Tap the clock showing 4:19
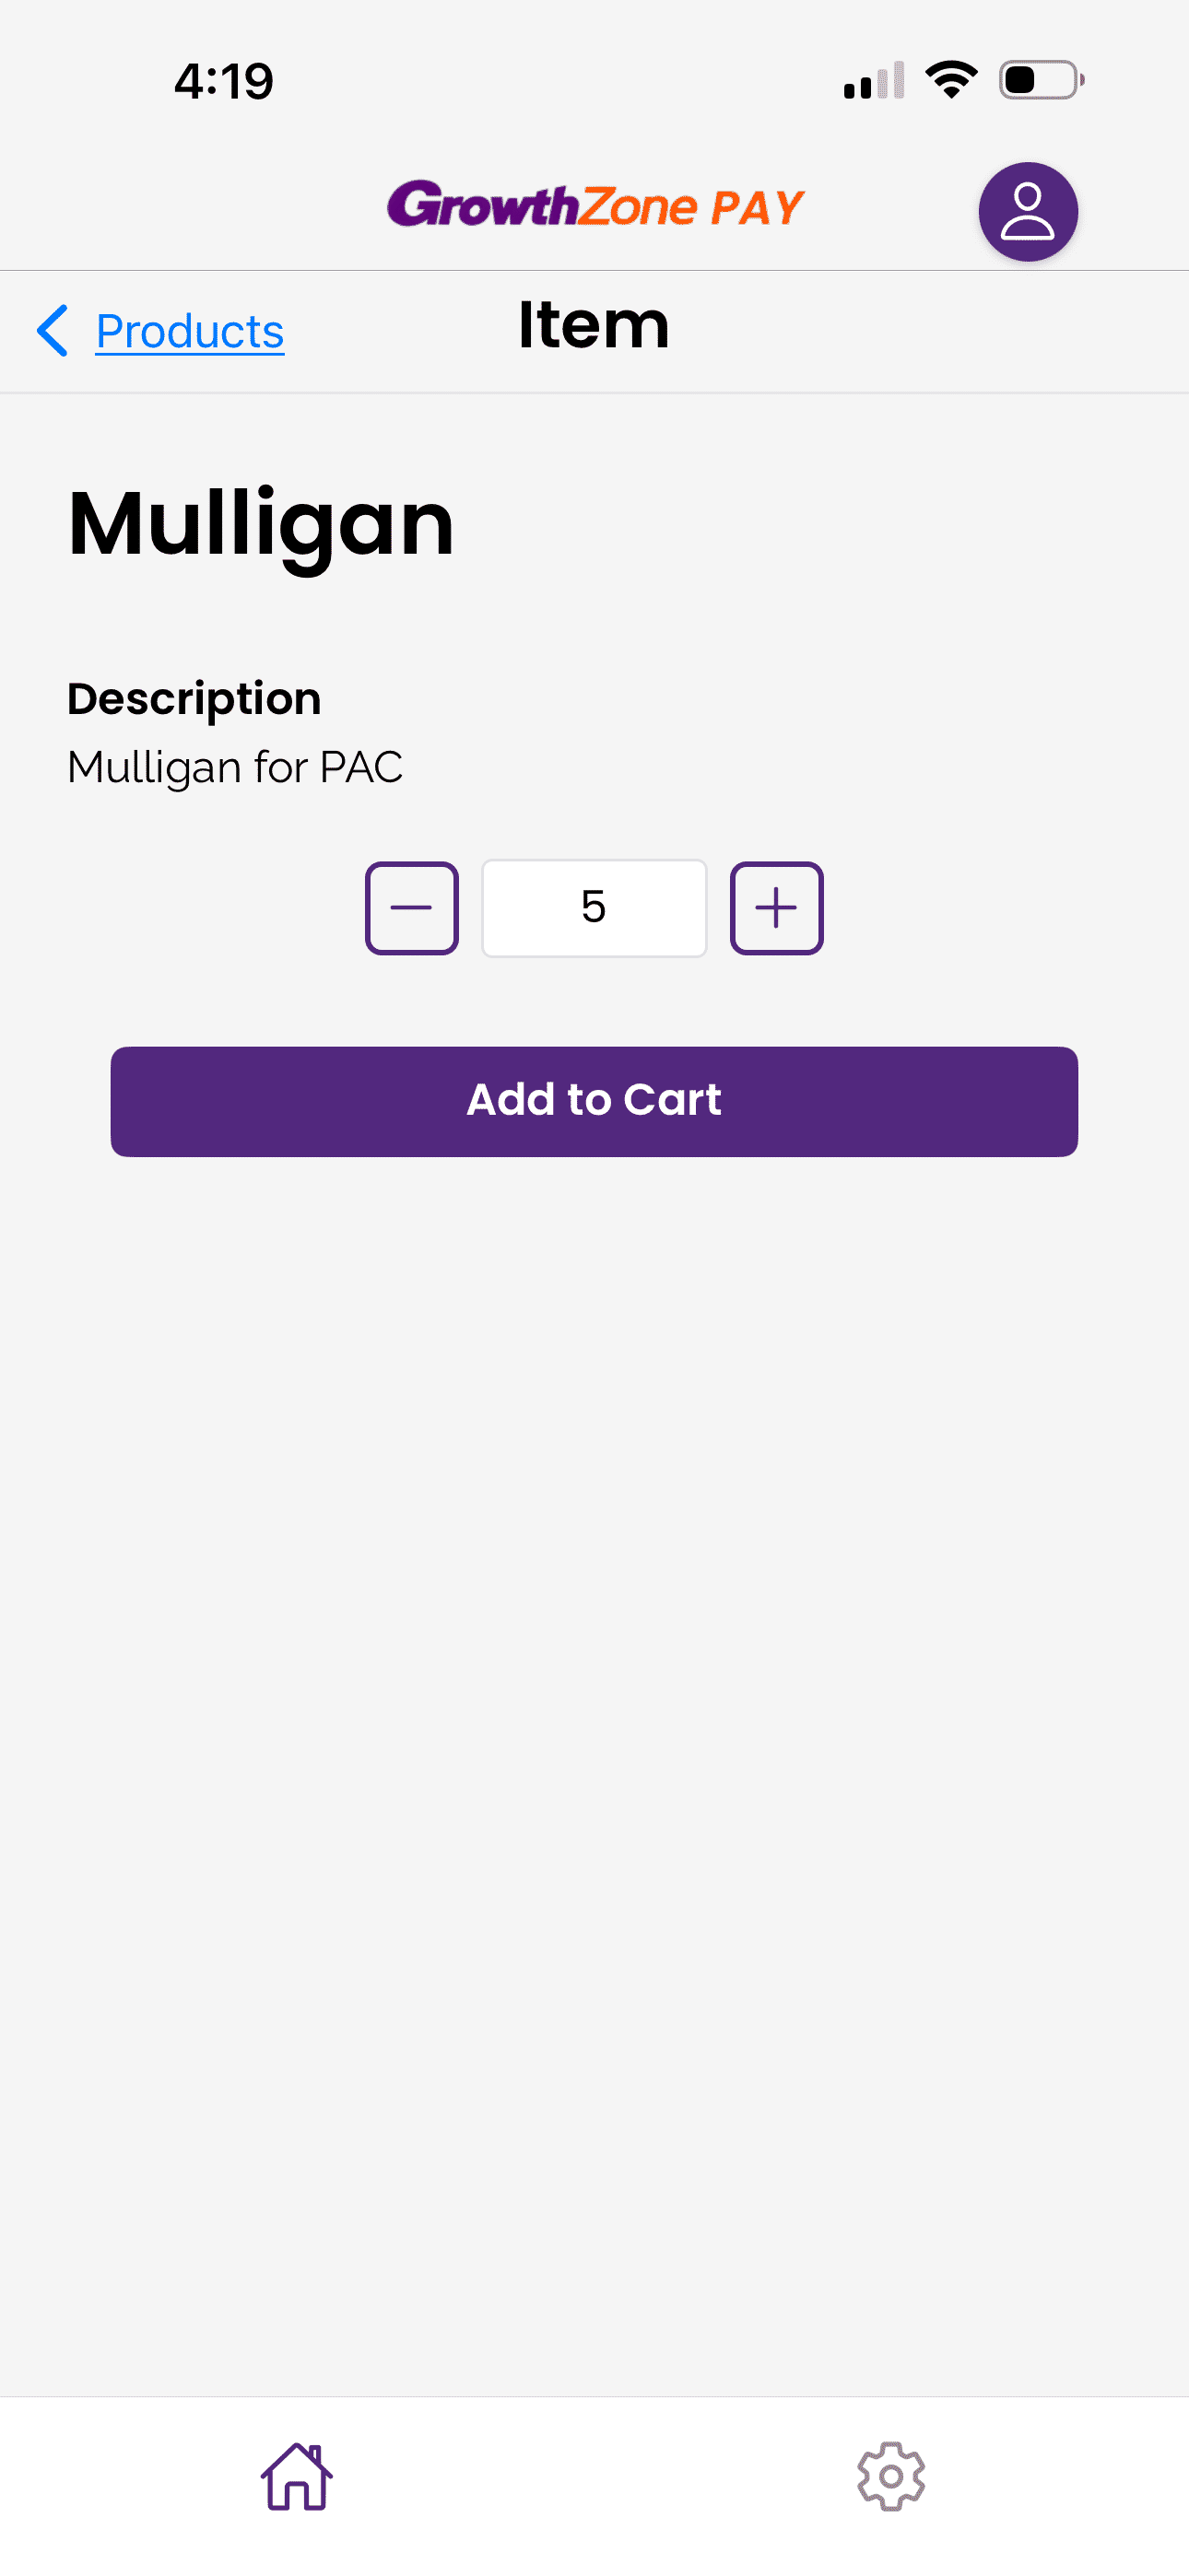 [222, 81]
